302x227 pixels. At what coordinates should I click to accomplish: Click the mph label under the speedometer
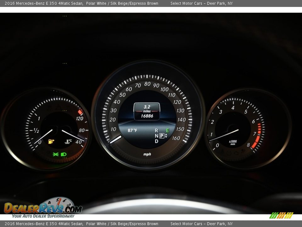point(147,154)
